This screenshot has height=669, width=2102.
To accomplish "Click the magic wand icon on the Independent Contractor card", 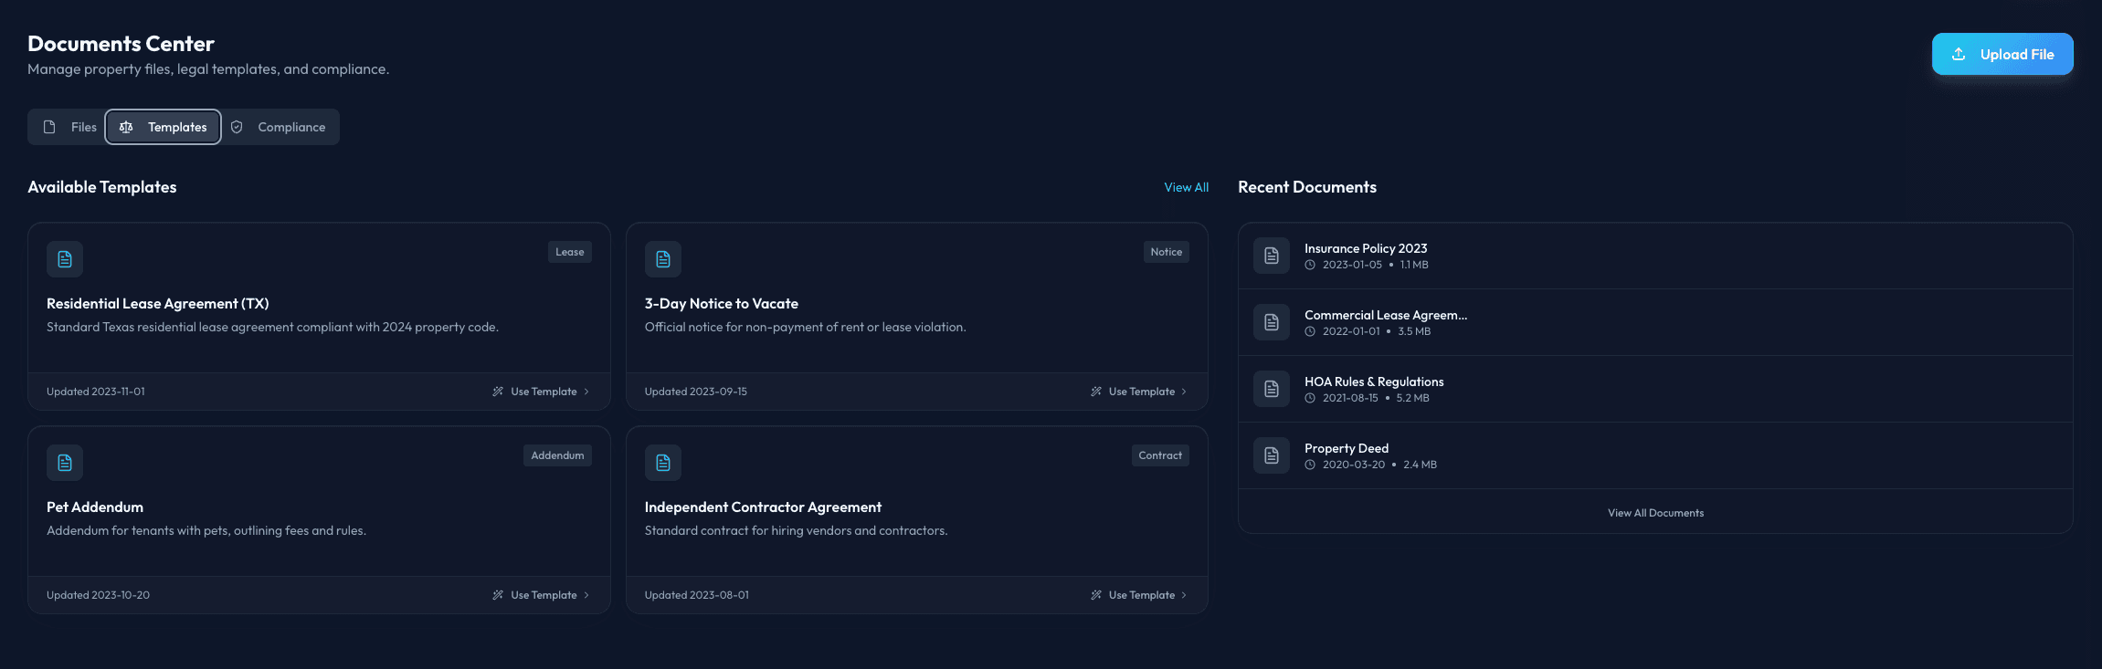I will click(x=1096, y=595).
